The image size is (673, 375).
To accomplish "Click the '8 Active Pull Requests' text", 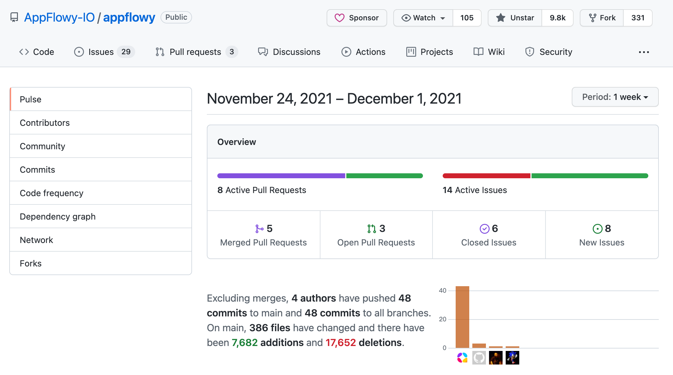I will click(x=262, y=190).
